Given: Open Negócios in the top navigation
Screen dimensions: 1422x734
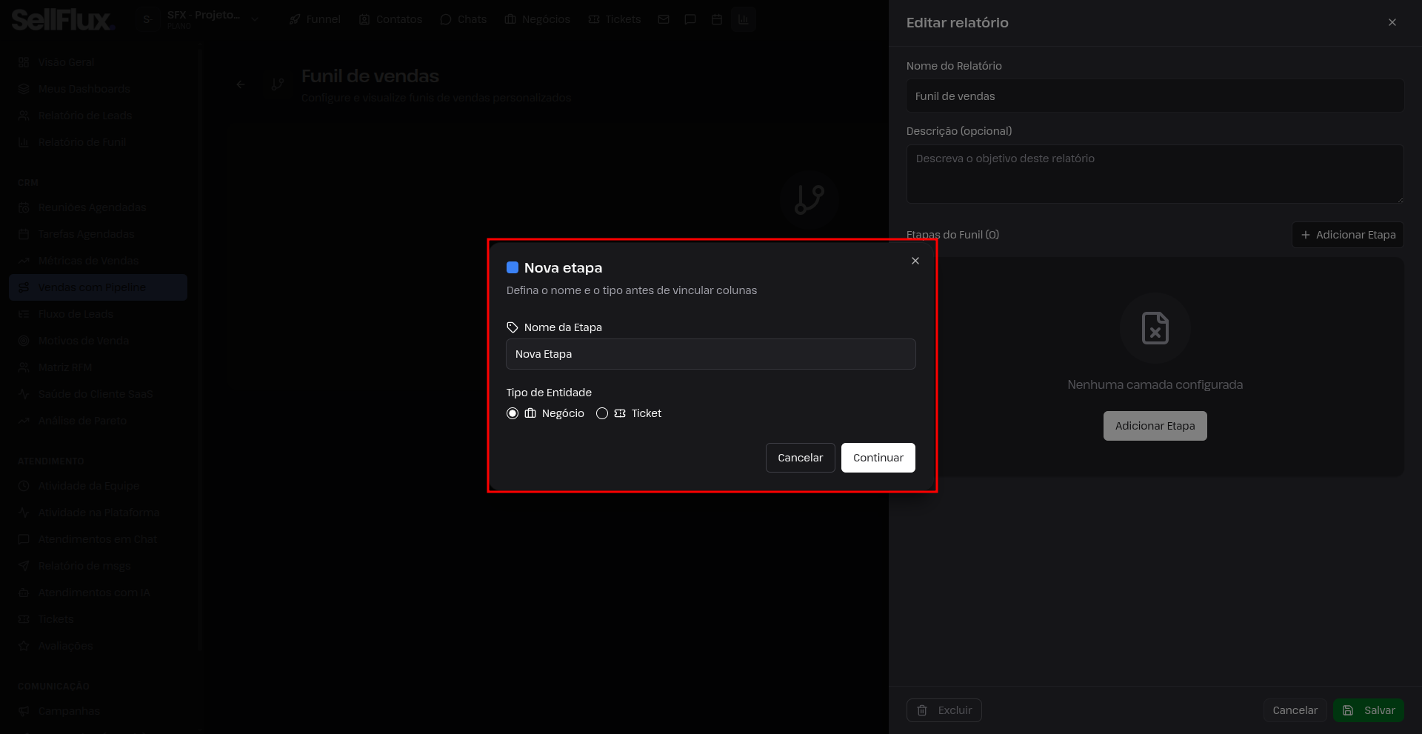Looking at the screenshot, I should pos(537,19).
